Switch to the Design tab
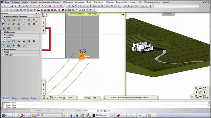 coord(15,98)
